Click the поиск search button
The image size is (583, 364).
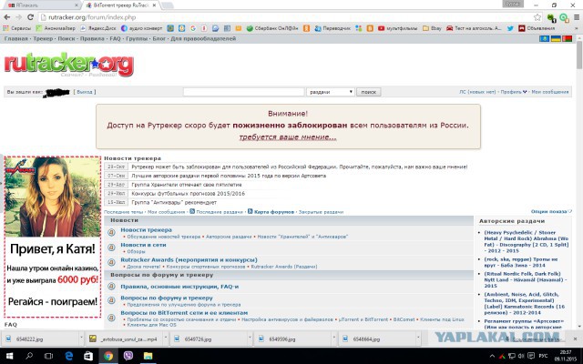tap(368, 92)
